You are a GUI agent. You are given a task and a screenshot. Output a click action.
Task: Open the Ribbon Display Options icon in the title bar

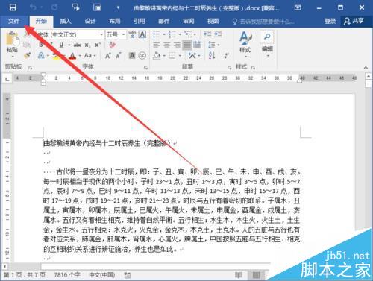(298, 7)
